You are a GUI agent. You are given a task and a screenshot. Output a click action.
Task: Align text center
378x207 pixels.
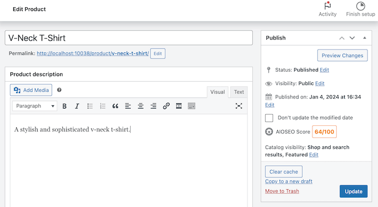coord(141,106)
